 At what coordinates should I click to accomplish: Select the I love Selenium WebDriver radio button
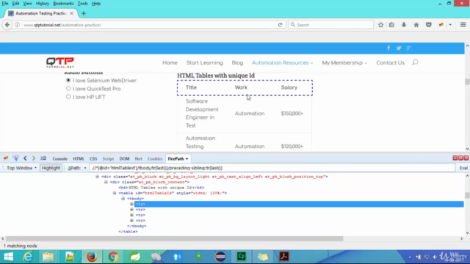(x=68, y=80)
